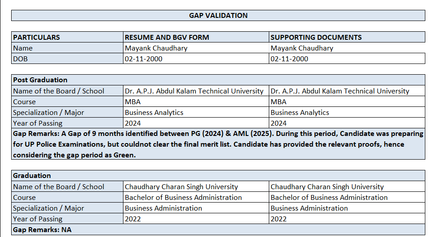Screen dimensions: 428x237
Task: Select the RESUME AND BGV FORM header
Action: (x=167, y=38)
